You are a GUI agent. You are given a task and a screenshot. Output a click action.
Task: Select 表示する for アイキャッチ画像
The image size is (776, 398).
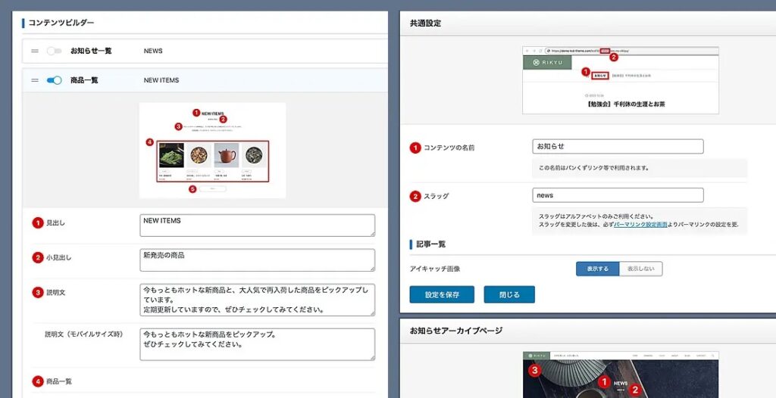tap(597, 269)
